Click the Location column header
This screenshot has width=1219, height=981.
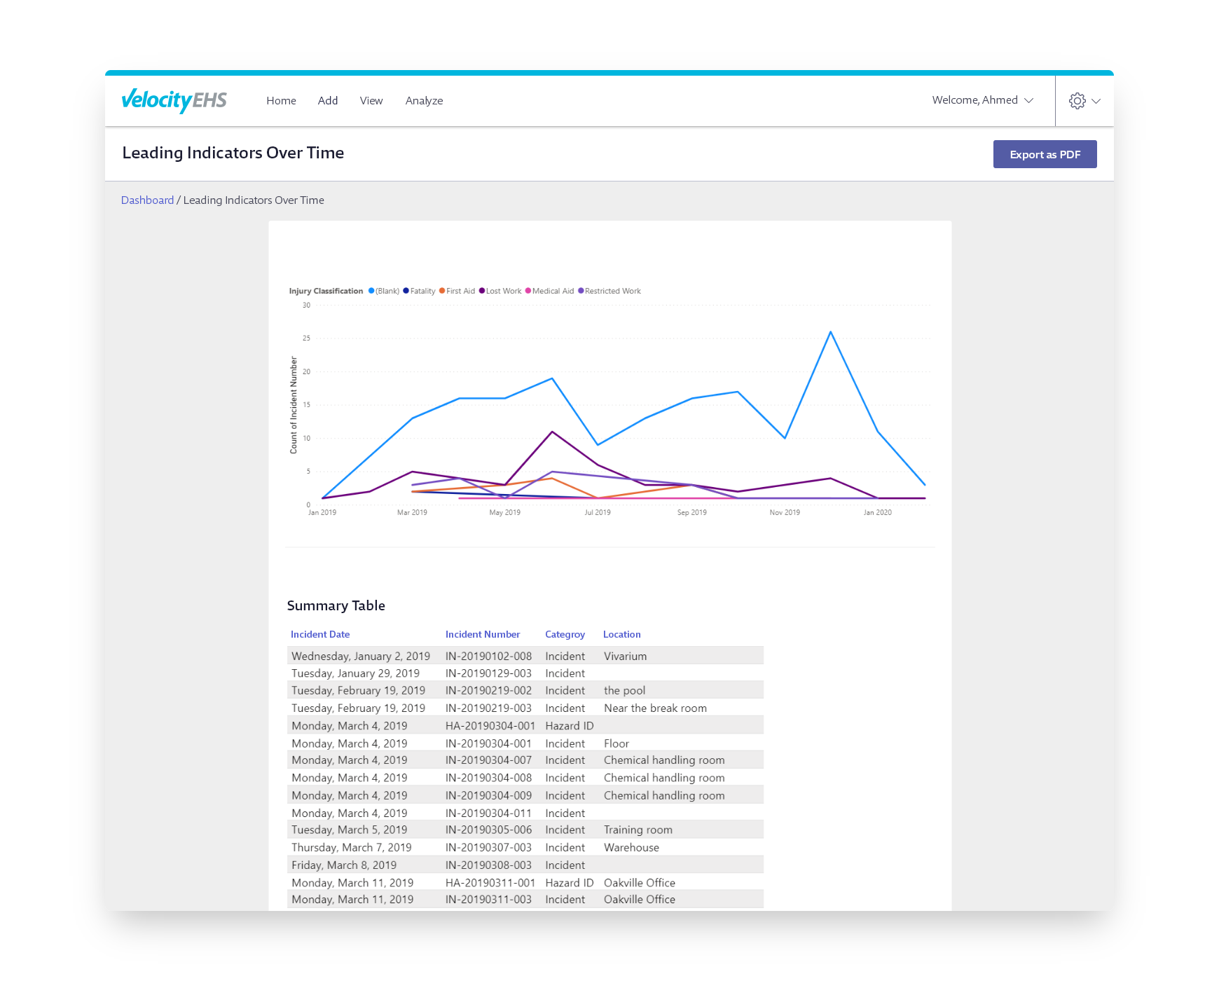pyautogui.click(x=621, y=634)
